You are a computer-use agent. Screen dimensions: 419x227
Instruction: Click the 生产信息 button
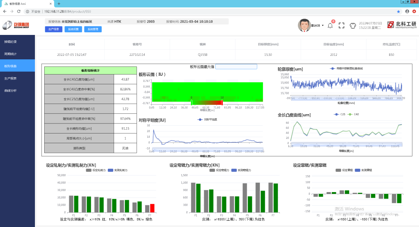54,29
